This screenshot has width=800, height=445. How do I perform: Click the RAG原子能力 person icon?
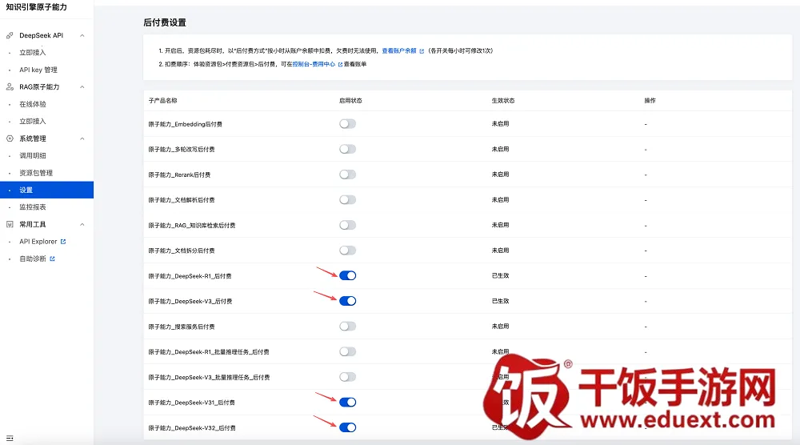(10, 86)
